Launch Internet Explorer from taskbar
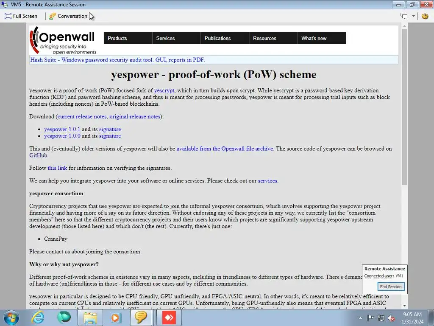The image size is (434, 326). [x=38, y=318]
